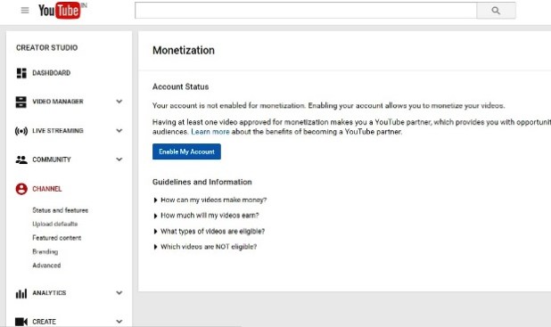Click the red Channel person icon
The image size is (551, 327).
(x=21, y=189)
